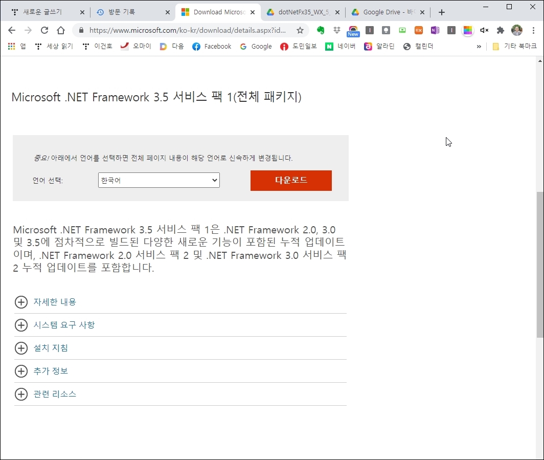Click the Microsoft .NET Framework 3.5 page title
544x460 pixels.
[x=156, y=97]
